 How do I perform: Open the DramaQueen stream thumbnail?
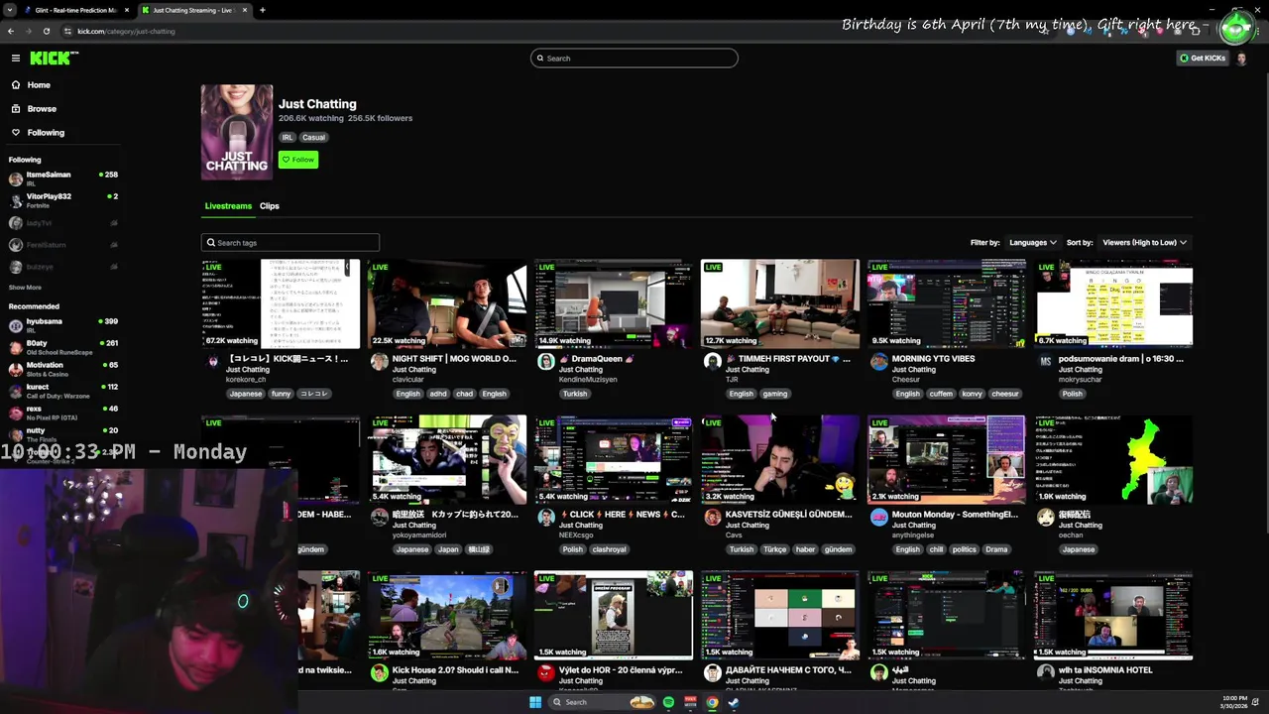pos(614,303)
